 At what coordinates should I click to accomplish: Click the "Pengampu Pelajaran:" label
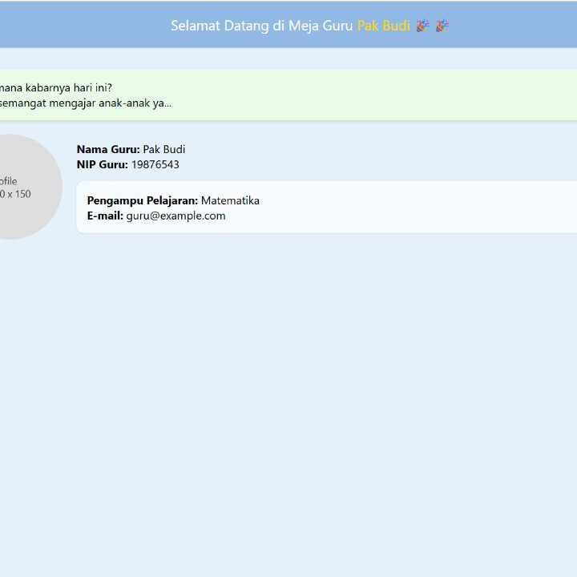coord(142,200)
